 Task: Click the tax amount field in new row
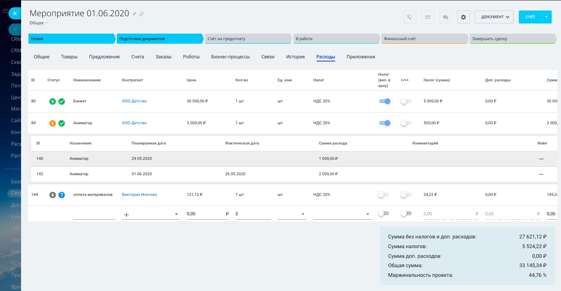coord(451,214)
